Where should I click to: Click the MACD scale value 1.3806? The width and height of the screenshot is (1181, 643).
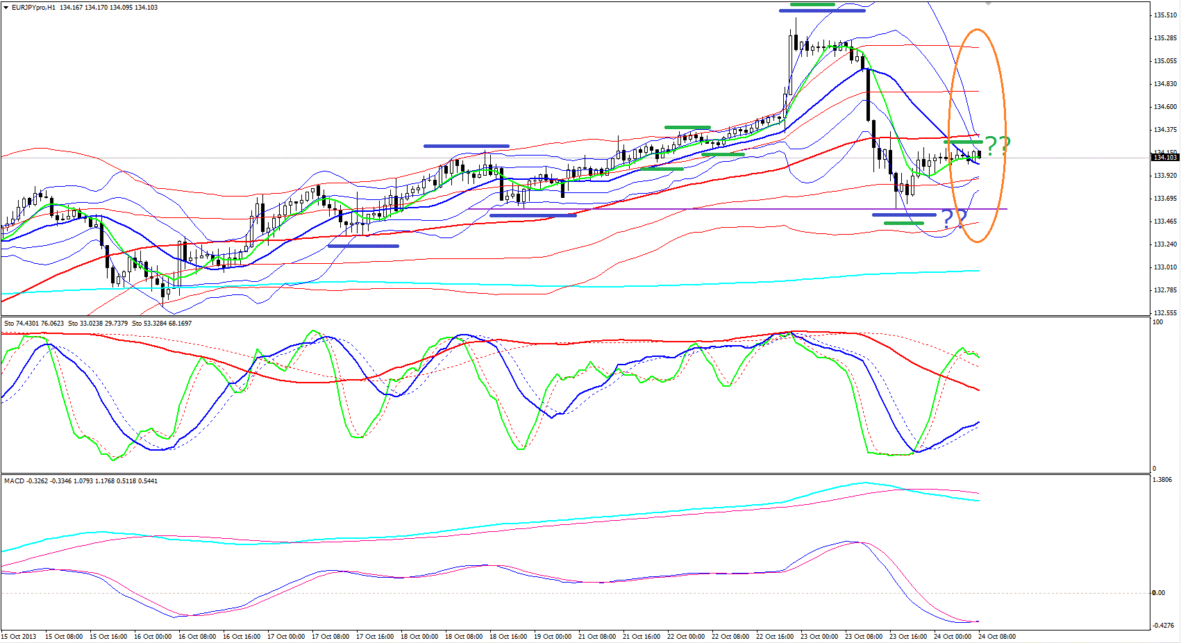pos(1162,479)
